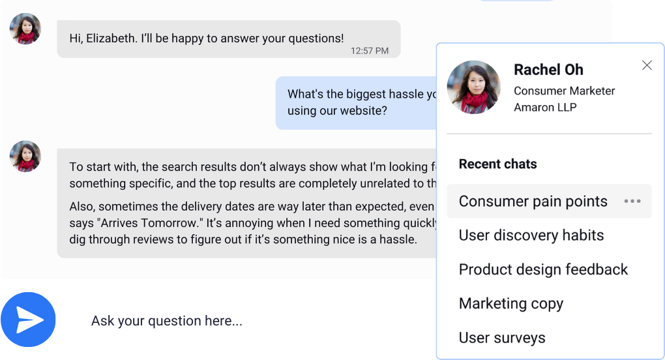The width and height of the screenshot is (665, 360).
Task: Click the Amaron LLP company name
Action: [545, 107]
